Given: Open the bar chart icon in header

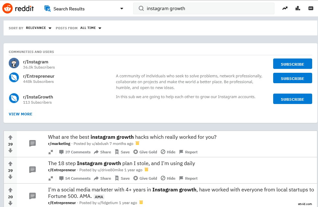Looking at the screenshot, I should (x=298, y=8).
